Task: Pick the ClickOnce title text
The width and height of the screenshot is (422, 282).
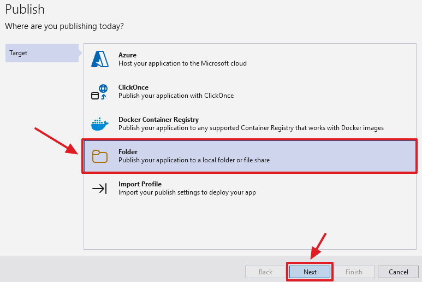Action: 133,87
